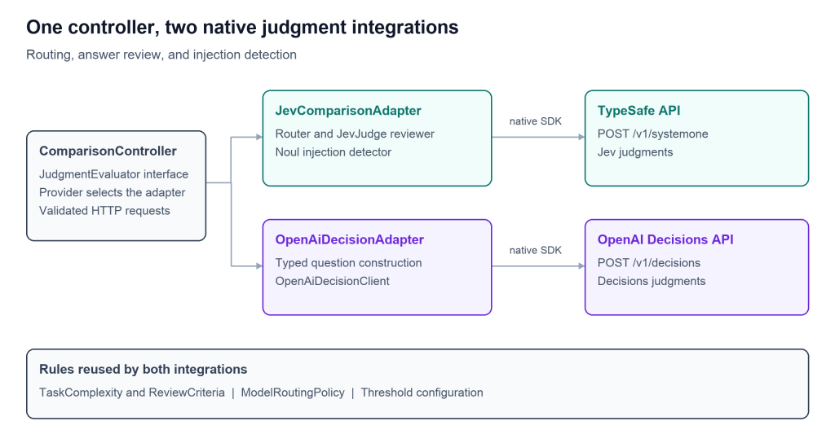Click 'Validated HTTP requests' line
Screen dimensions: 835x443
[104, 211]
